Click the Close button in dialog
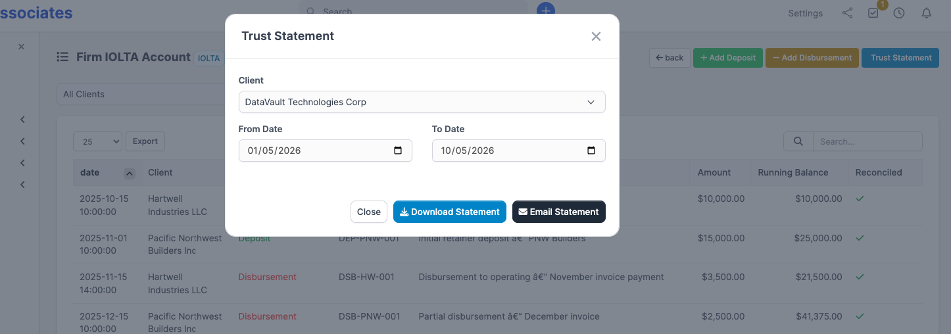 (x=369, y=212)
